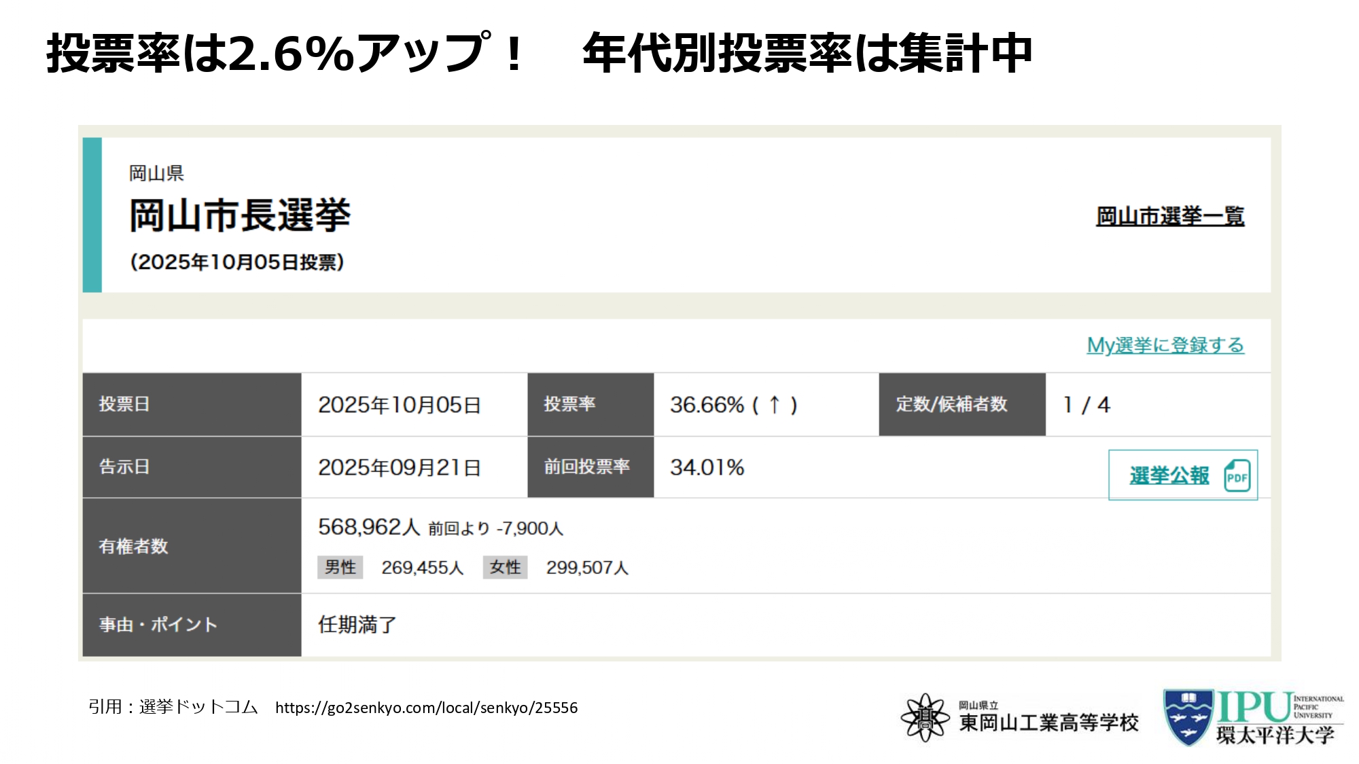Click the My選挙に登録する link
The height and width of the screenshot is (764, 1359).
click(1165, 345)
